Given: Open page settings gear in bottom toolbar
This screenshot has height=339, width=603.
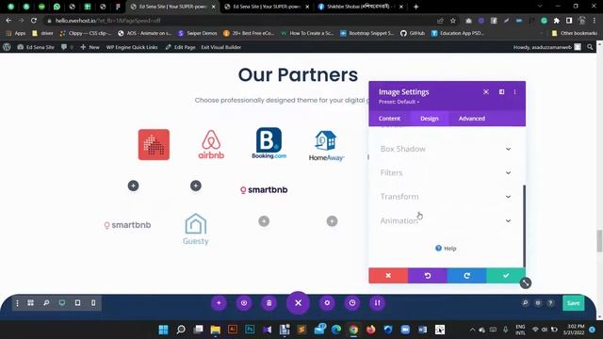Looking at the screenshot, I should [327, 303].
